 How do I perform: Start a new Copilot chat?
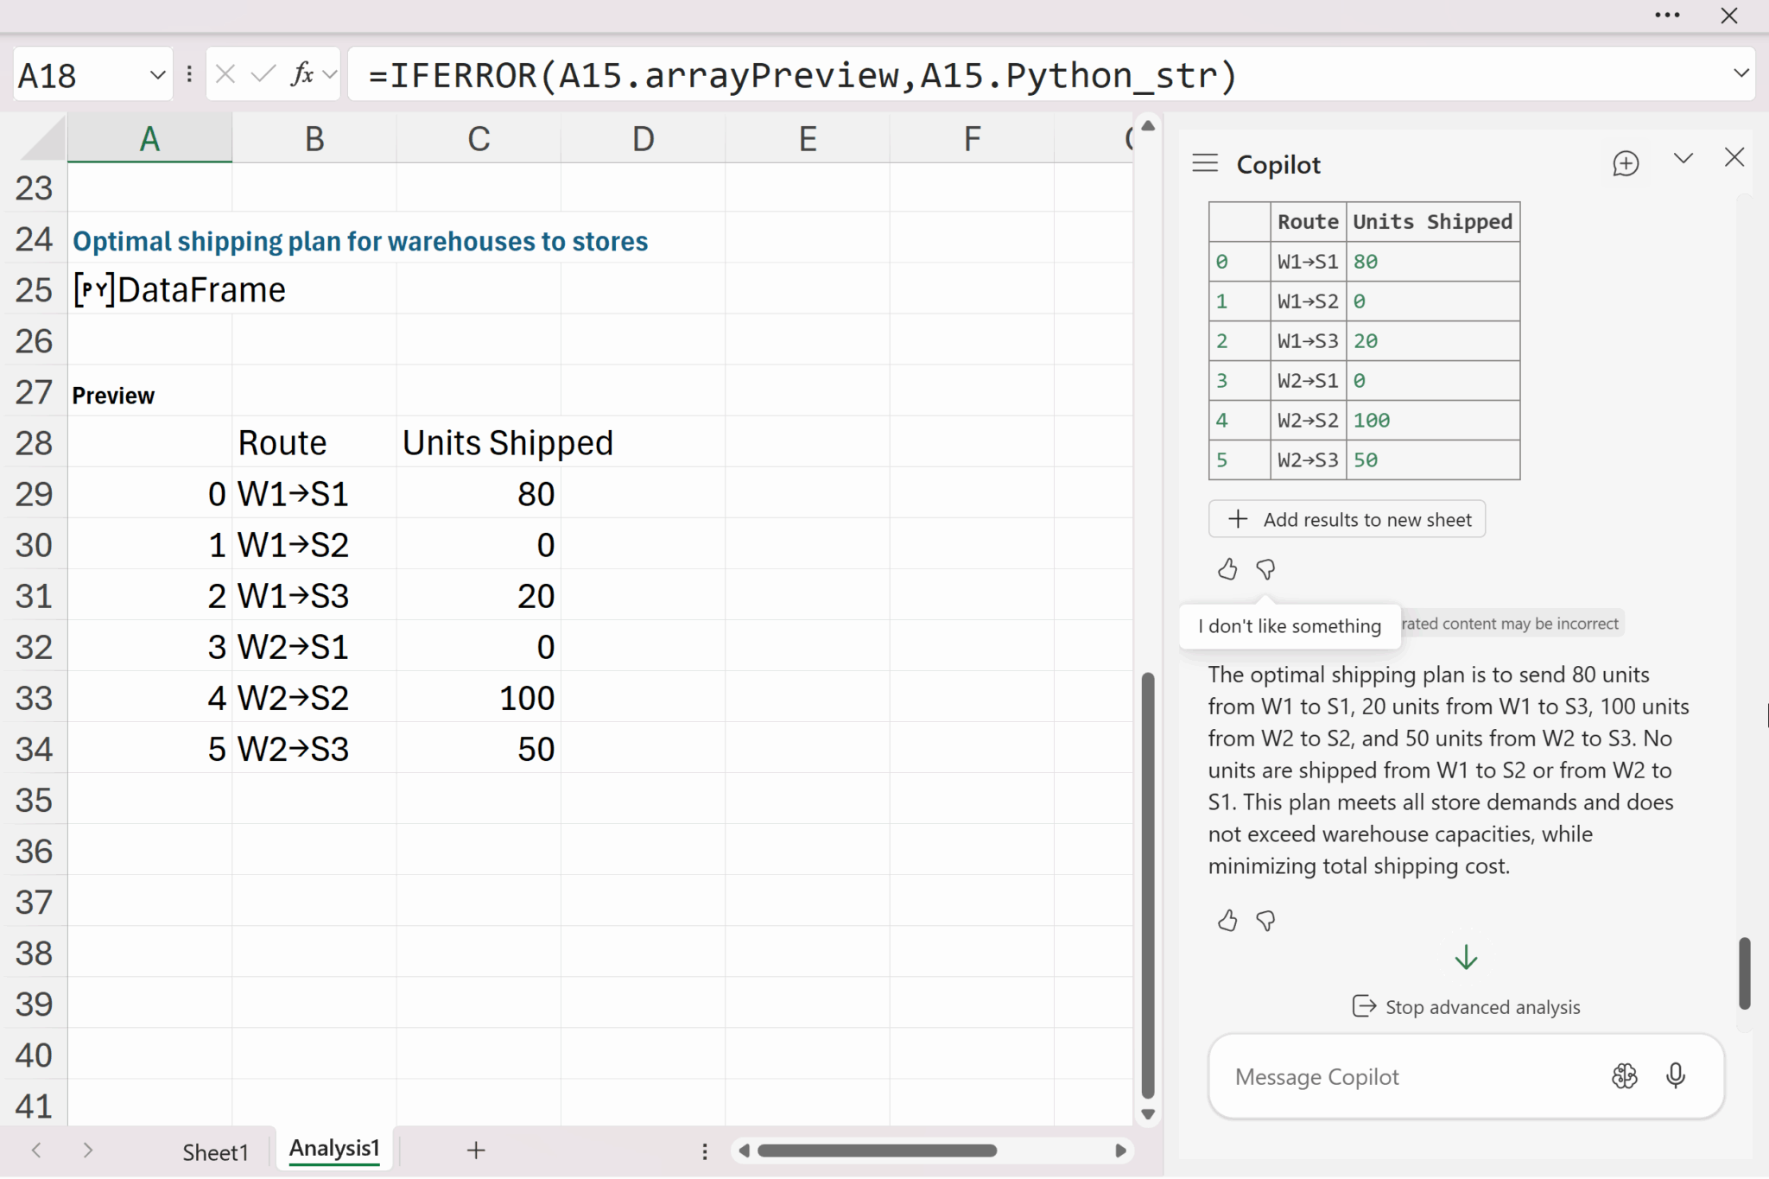click(x=1625, y=163)
